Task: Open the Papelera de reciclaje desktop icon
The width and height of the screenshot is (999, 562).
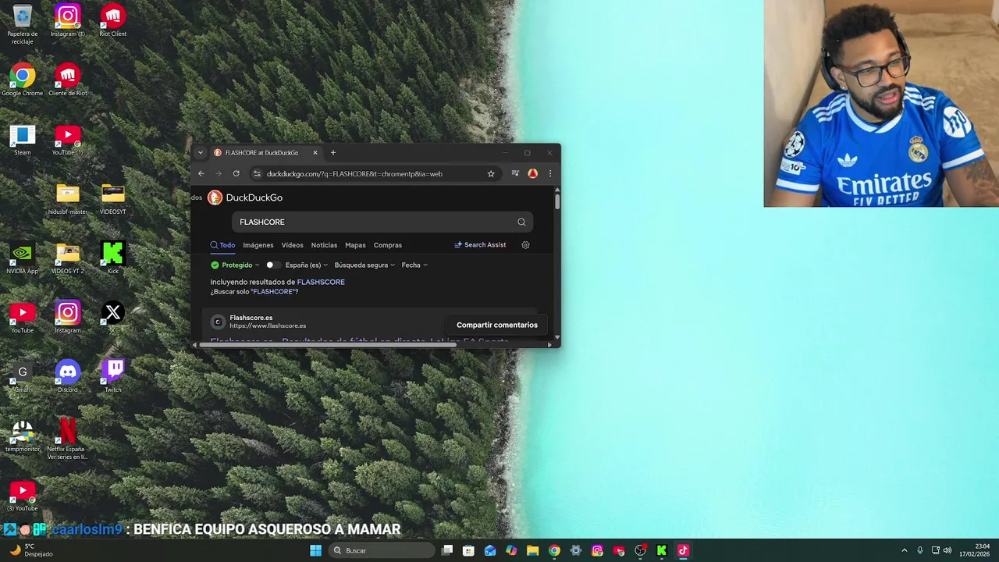Action: pos(23,23)
